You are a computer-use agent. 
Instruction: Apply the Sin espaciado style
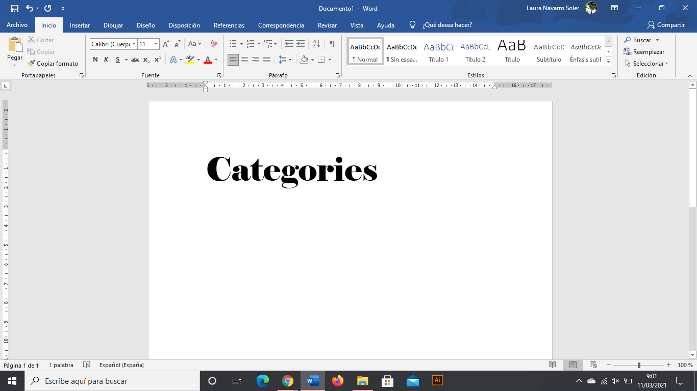[402, 51]
